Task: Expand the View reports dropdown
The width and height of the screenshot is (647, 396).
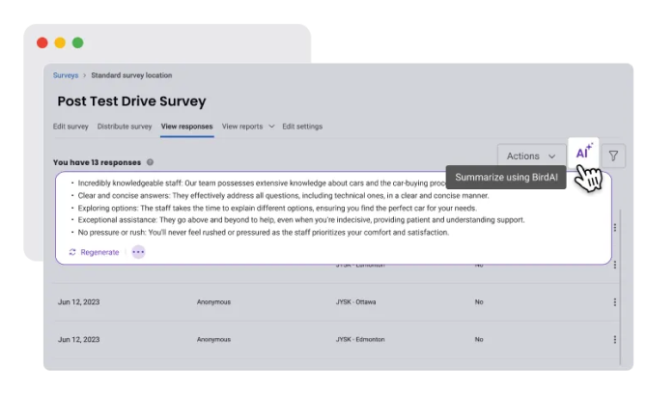Action: tap(242, 127)
